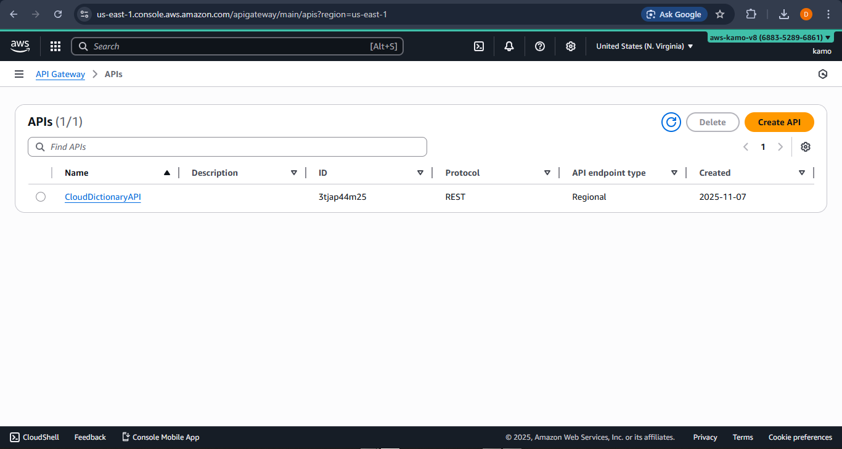This screenshot has width=842, height=449.
Task: Open console settings with the gear icon
Action: click(570, 46)
